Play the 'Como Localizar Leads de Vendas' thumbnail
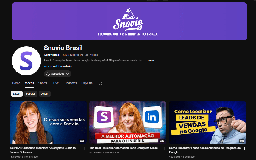 pyautogui.click(x=207, y=122)
